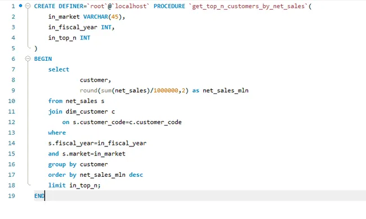Click line number 1 in the gutter
The height and width of the screenshot is (219, 366).
tap(13, 6)
